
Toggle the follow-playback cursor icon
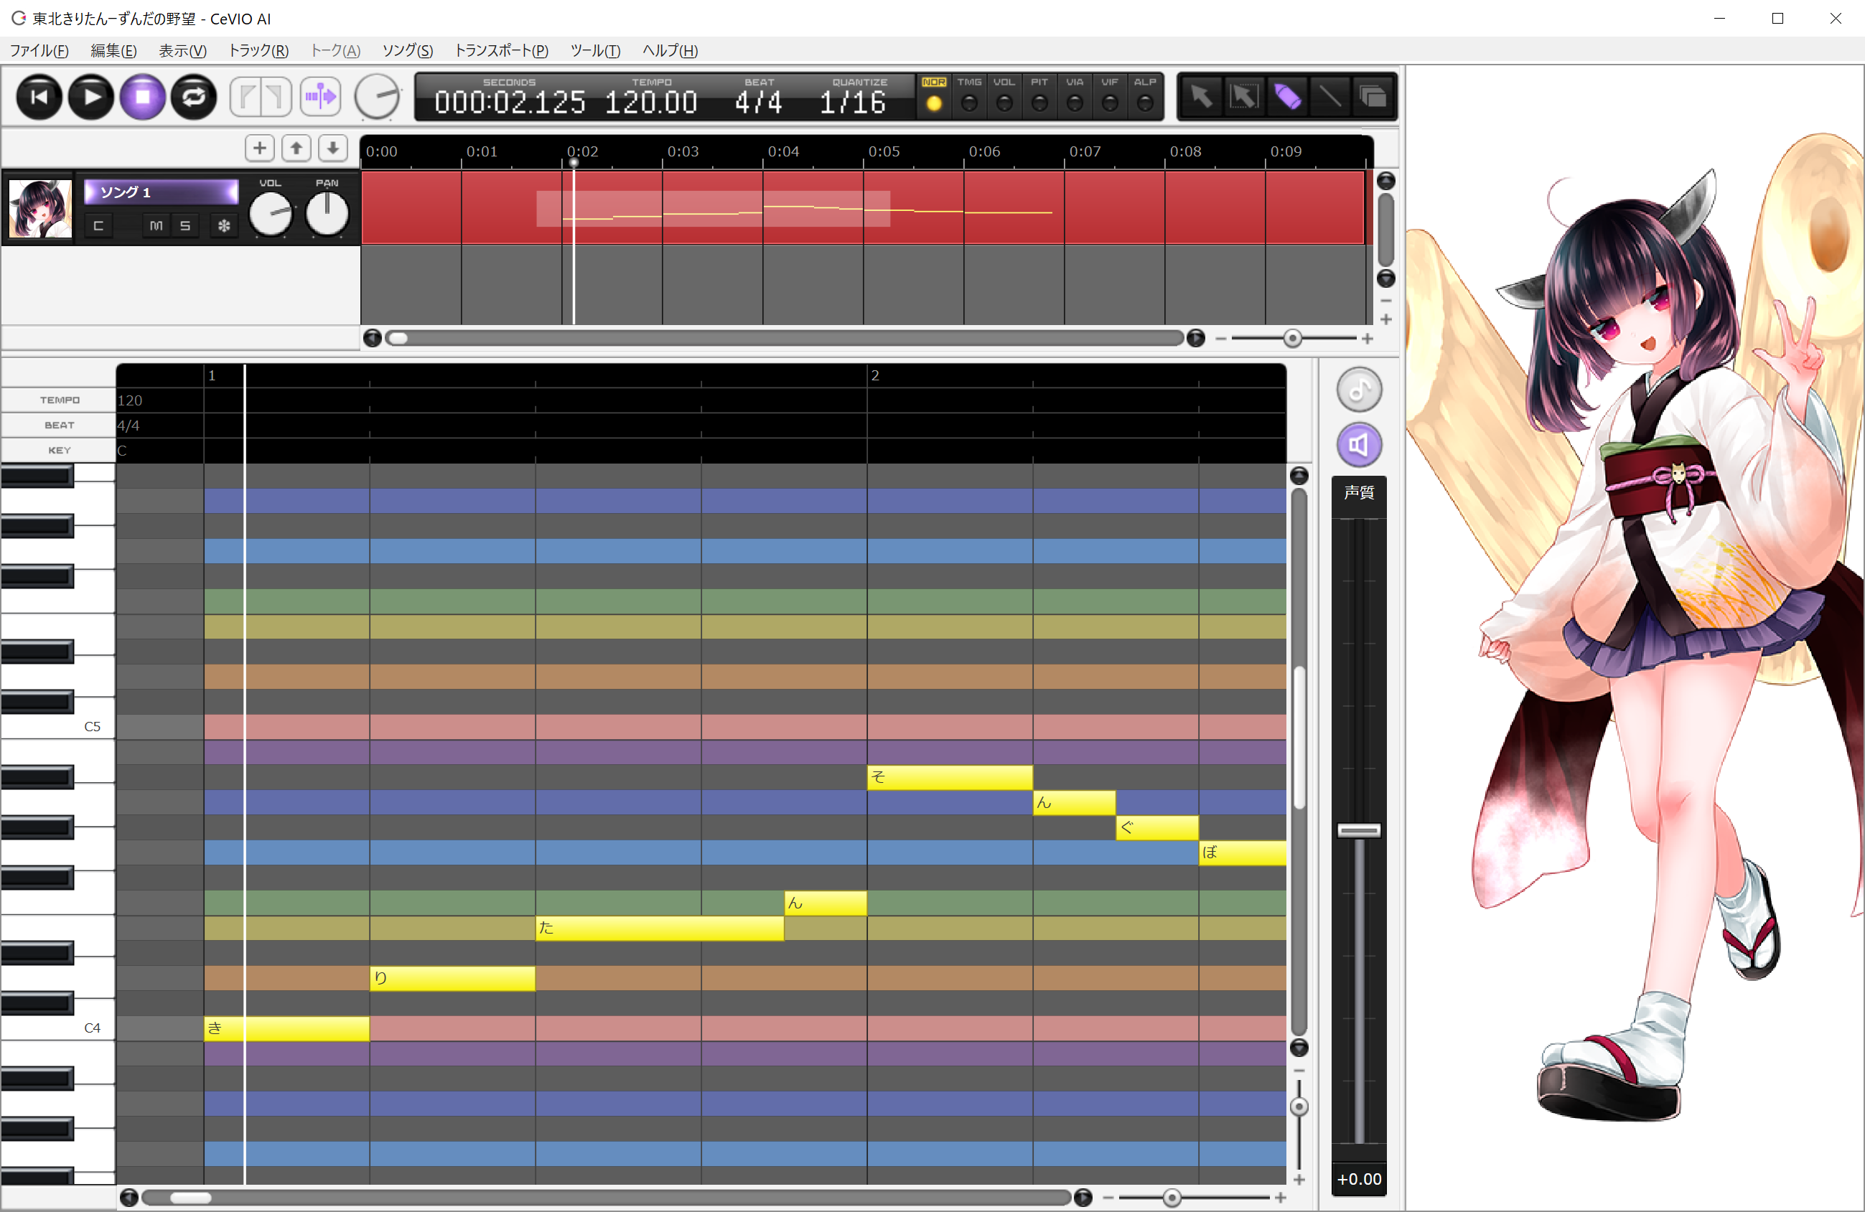[320, 97]
